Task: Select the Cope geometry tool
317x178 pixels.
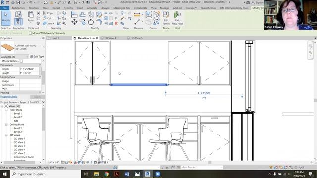Action: click(x=48, y=13)
